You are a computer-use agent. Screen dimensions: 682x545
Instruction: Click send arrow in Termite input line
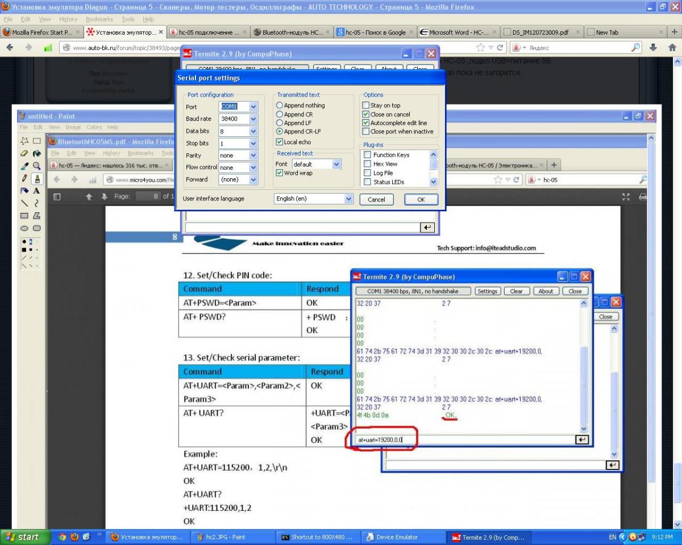coord(581,440)
